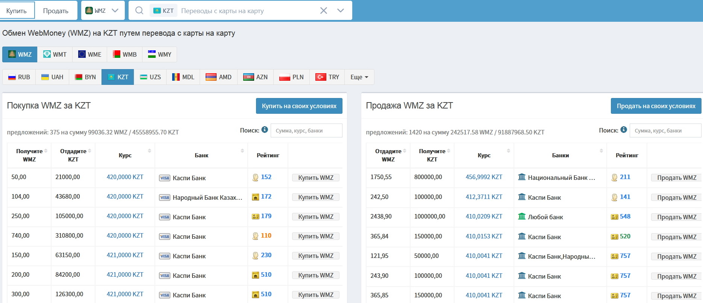Sort buy table by Отдадите KZT
Viewport: 703px width, 303px height.
coord(73,155)
